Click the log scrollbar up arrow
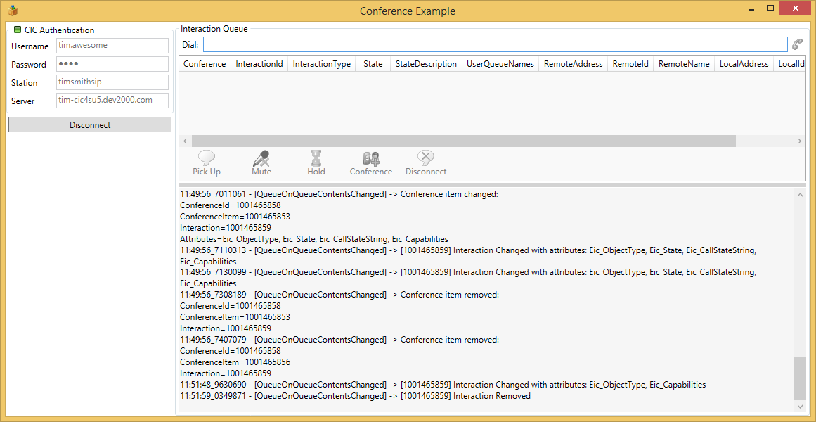This screenshot has height=422, width=816. click(x=800, y=195)
